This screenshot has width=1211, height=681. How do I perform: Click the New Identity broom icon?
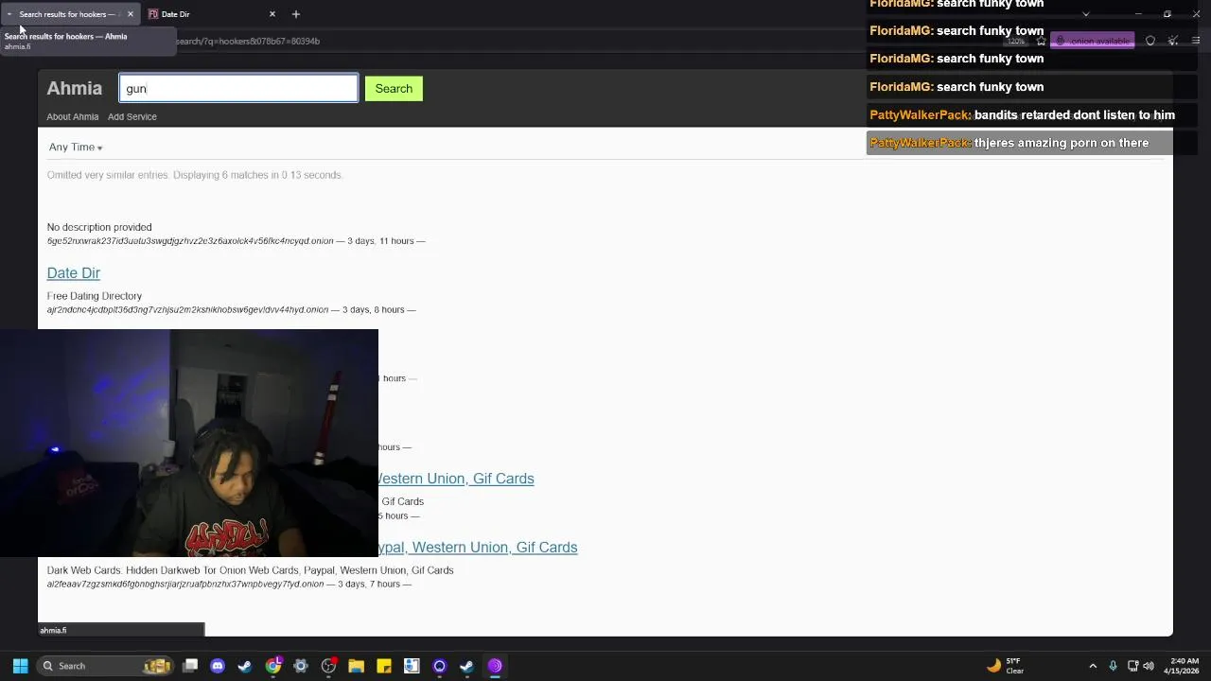1173,41
